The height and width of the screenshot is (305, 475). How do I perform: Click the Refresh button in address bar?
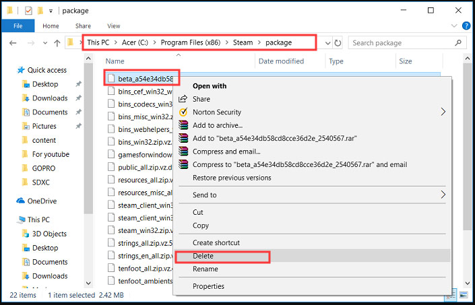pyautogui.click(x=338, y=43)
